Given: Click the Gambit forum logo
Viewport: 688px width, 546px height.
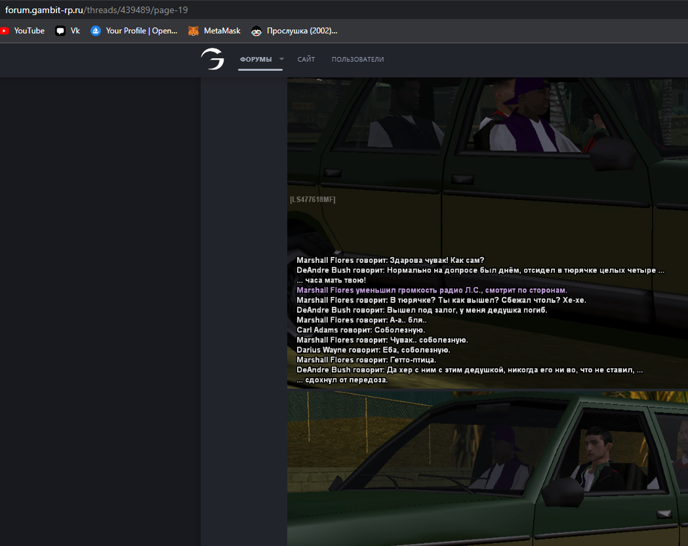Looking at the screenshot, I should tap(212, 59).
